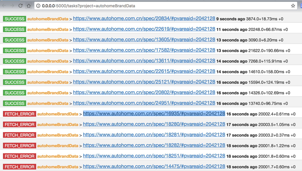Click timing value 20003.5+1.05ms +0
Image resolution: width=302 pixels, height=171 pixels.
coord(277,125)
